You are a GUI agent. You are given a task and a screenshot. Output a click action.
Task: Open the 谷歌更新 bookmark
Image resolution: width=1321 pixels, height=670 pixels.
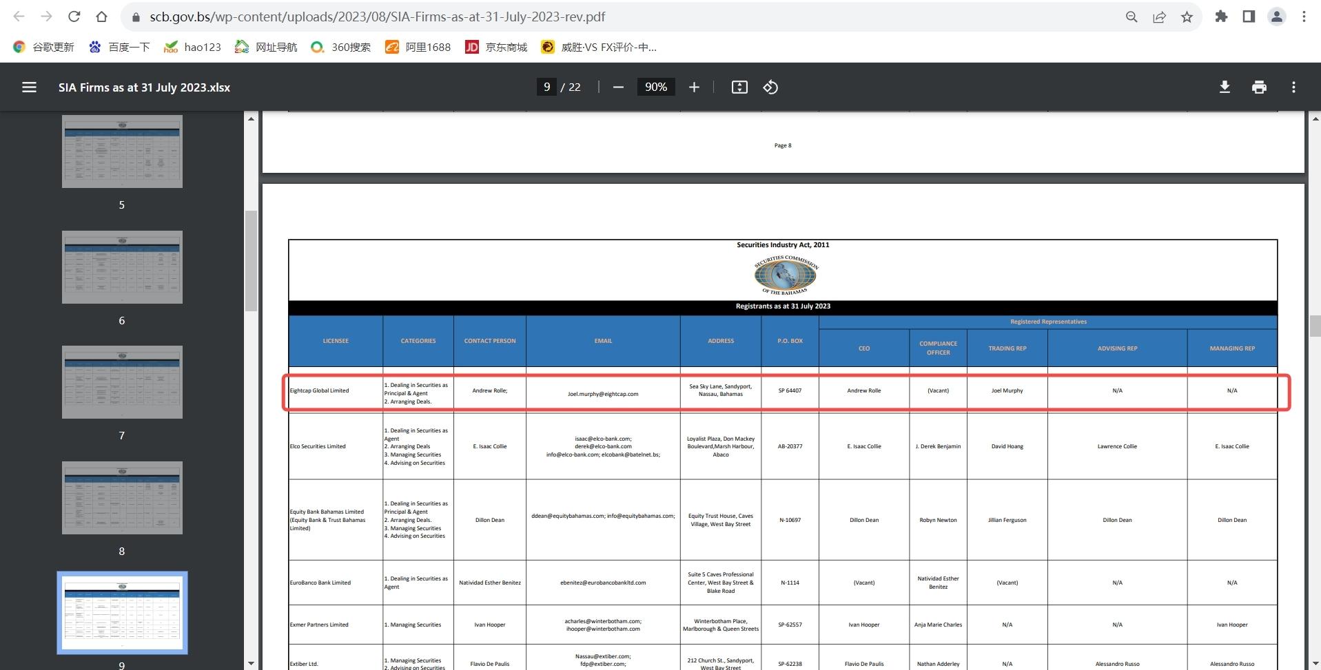click(43, 47)
